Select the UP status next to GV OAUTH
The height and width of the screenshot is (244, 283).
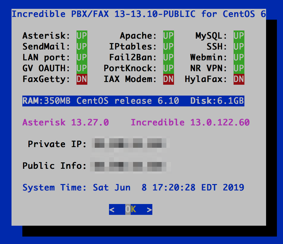click(82, 68)
